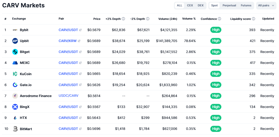The image size is (279, 137).
Task: Click BingX +2% depth $133
Action: pos(121,107)
